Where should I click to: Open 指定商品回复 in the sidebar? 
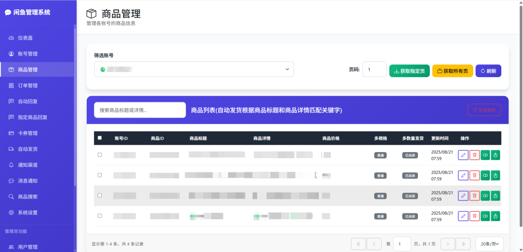(37, 117)
